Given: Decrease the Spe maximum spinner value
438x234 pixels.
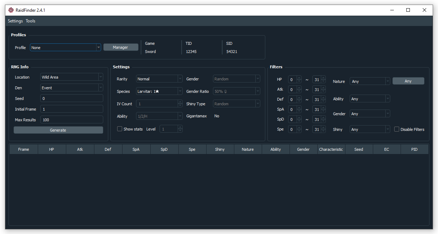Looking at the screenshot, I should [x=323, y=131].
